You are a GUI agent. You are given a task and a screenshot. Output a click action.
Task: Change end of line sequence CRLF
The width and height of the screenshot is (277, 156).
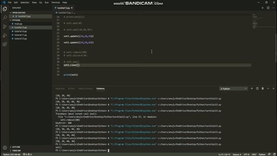coord(254,154)
